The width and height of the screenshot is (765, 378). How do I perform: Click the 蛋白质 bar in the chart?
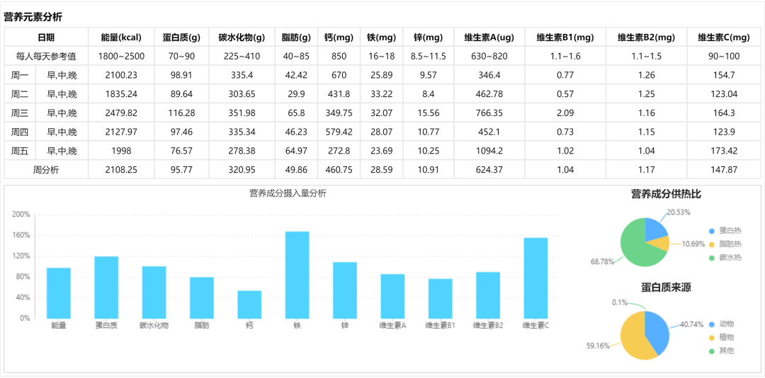pos(106,287)
